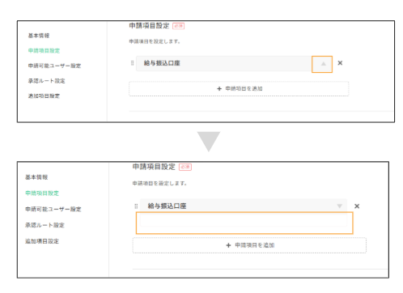Open 承認ルート設定 in upper panel sidebar
The height and width of the screenshot is (293, 403).
click(46, 81)
